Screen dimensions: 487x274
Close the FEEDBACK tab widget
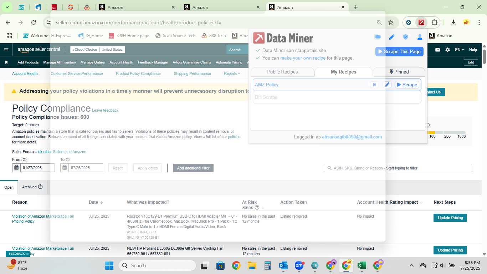click(x=27, y=254)
